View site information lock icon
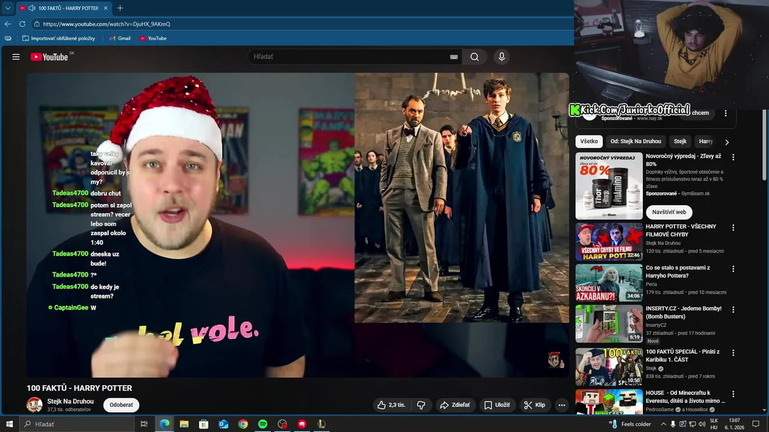The image size is (769, 432). [x=37, y=24]
